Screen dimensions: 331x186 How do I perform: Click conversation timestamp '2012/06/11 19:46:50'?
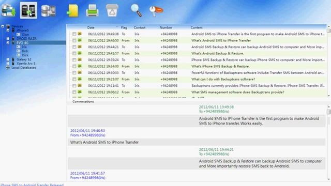click(x=87, y=131)
